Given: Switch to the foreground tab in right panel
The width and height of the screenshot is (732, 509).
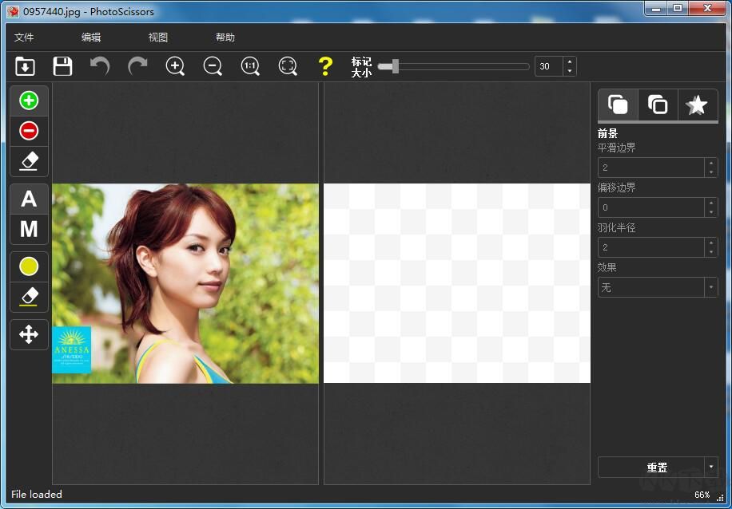Looking at the screenshot, I should pos(617,105).
